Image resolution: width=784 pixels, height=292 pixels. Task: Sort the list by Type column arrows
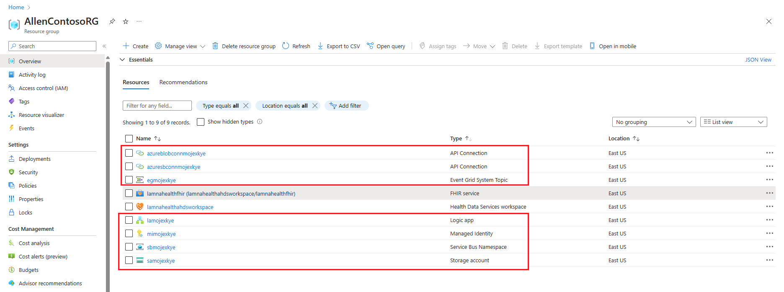pos(468,139)
